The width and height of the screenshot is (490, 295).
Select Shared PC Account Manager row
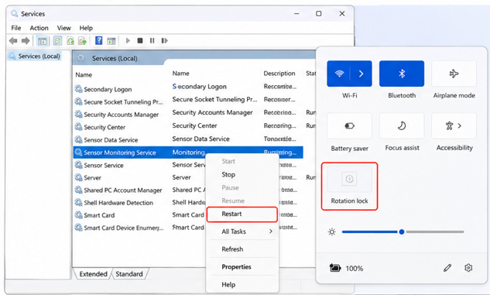point(139,190)
